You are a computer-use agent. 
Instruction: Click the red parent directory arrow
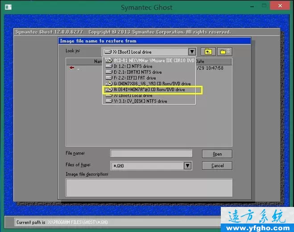pyautogui.click(x=72, y=68)
